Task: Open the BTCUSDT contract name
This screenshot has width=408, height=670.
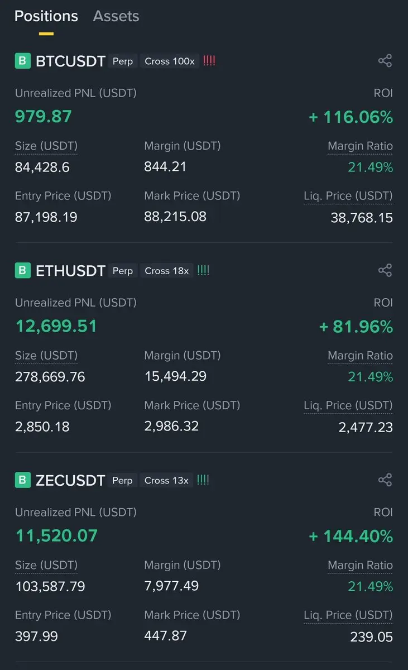Action: (70, 61)
